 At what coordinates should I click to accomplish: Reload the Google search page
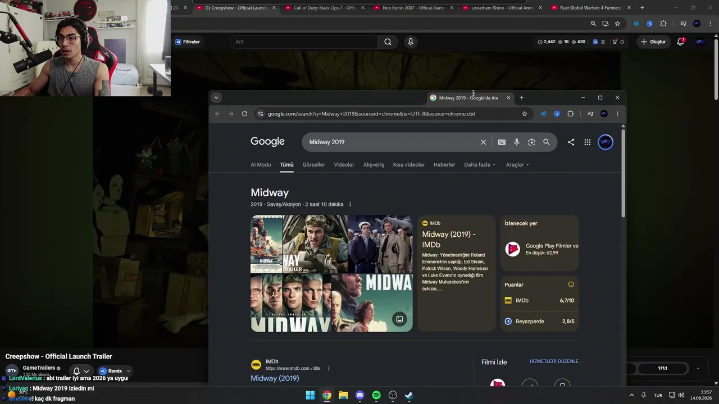coord(244,113)
